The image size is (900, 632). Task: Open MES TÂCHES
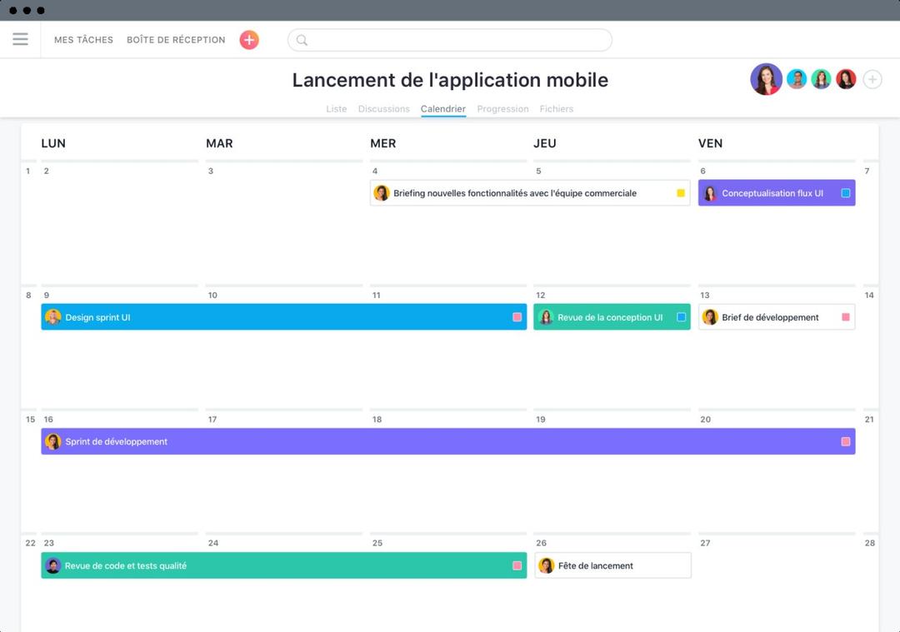pyautogui.click(x=82, y=39)
